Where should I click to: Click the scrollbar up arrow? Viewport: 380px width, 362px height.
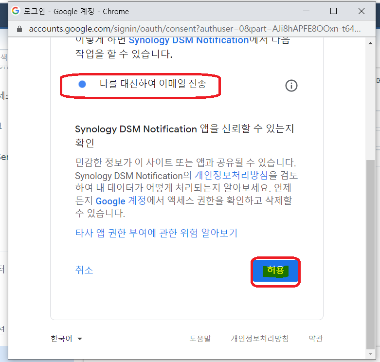point(370,43)
